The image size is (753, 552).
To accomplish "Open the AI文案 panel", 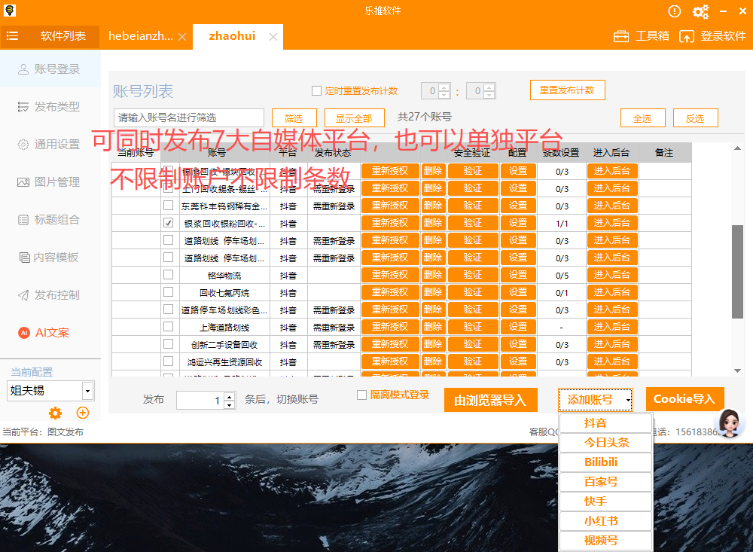I will pyautogui.click(x=47, y=332).
